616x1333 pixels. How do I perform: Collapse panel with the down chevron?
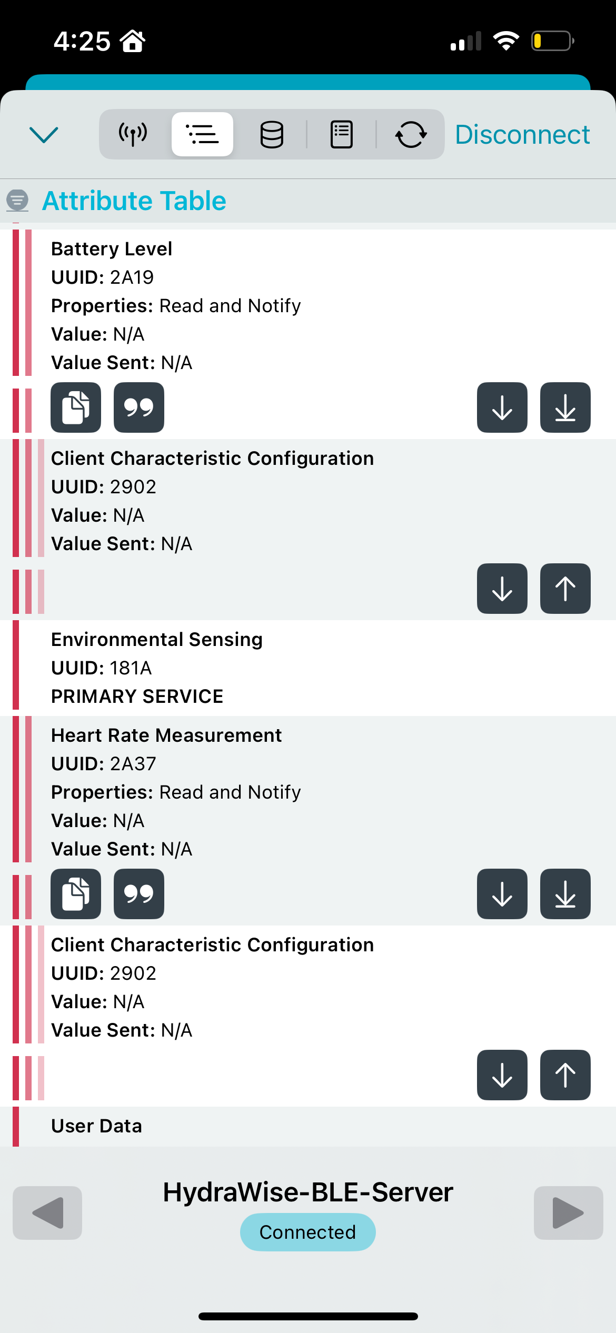tap(44, 134)
